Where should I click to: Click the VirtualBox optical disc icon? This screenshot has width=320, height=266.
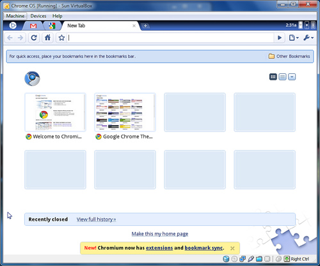[x=234, y=259]
